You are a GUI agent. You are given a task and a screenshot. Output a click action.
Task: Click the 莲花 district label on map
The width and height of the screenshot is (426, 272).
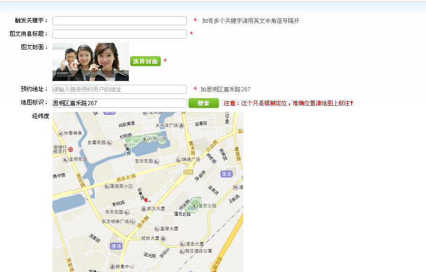pyautogui.click(x=227, y=174)
